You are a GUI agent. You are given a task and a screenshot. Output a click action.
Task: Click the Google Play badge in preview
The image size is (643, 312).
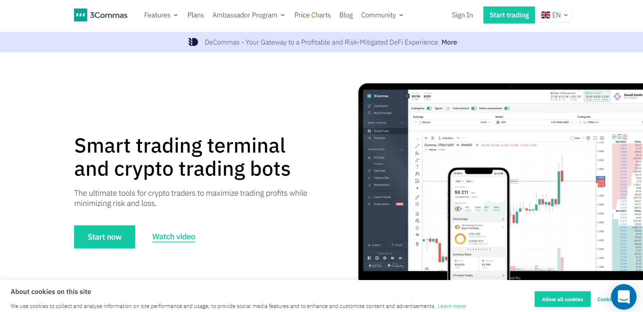point(396,266)
